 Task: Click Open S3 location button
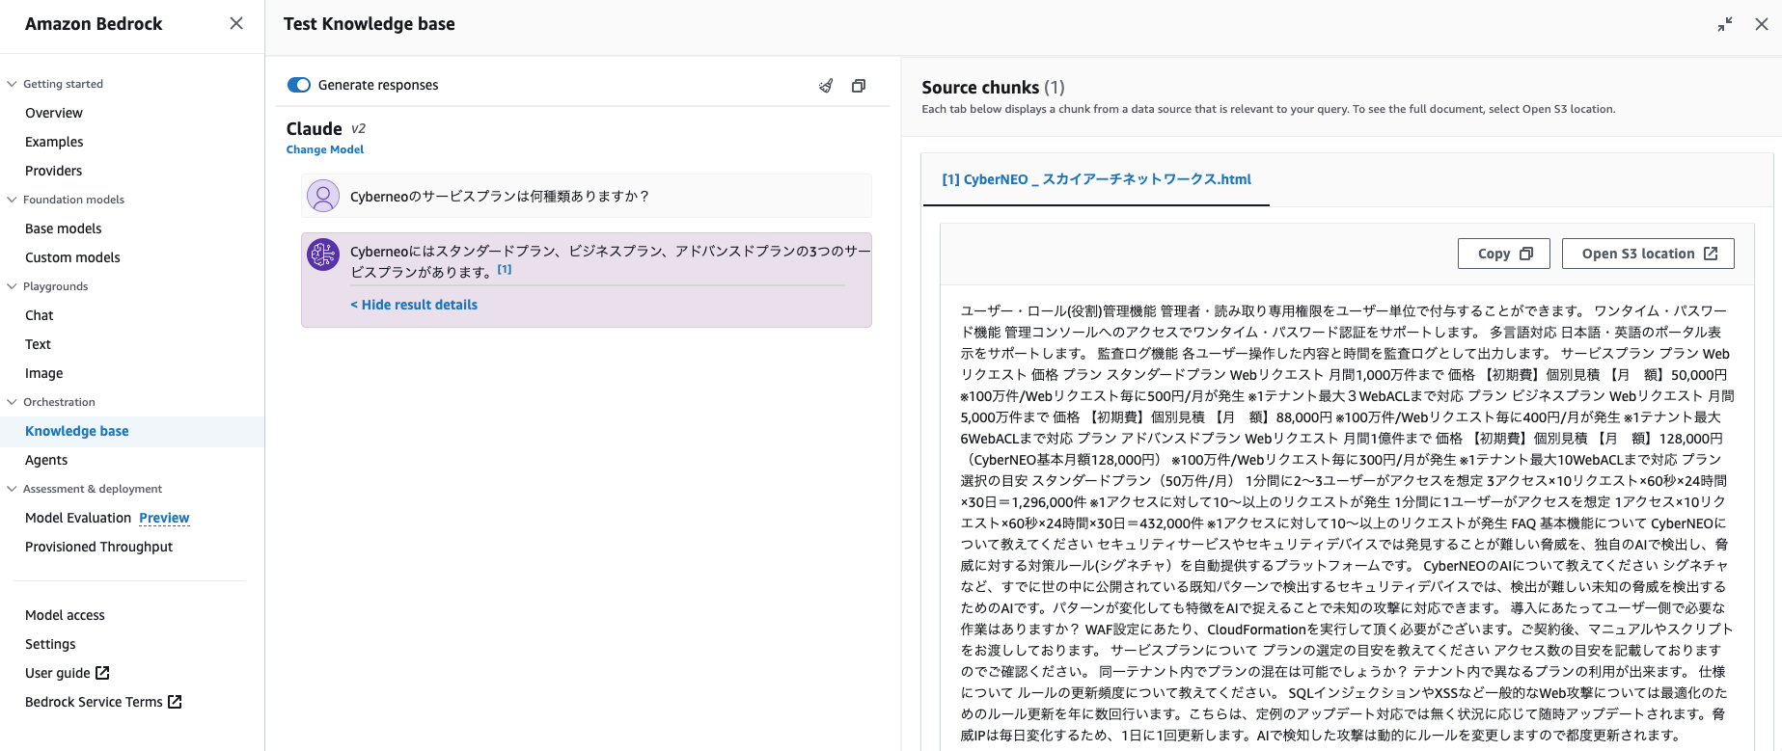tap(1648, 254)
